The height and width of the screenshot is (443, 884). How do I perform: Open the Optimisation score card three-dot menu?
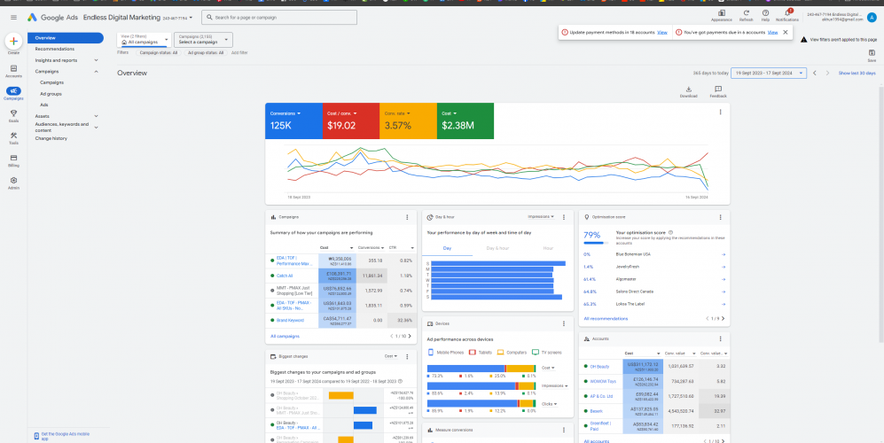[x=720, y=217]
